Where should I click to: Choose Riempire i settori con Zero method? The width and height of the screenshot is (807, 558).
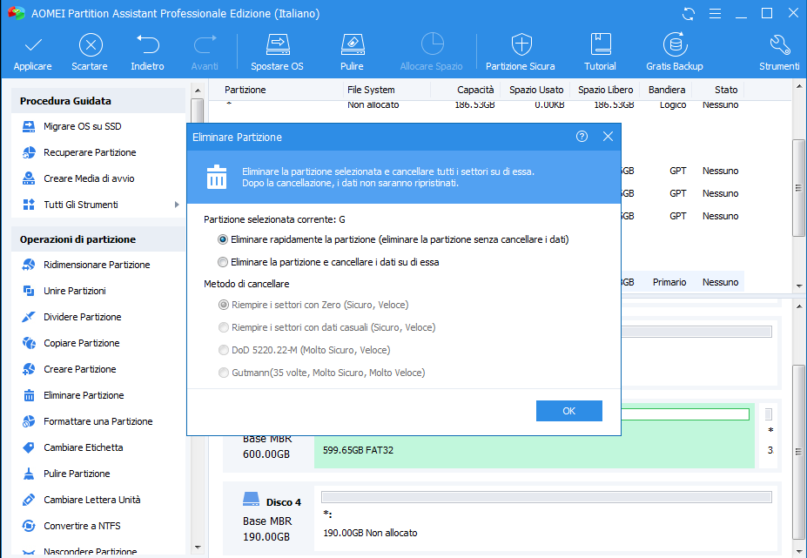tap(224, 306)
